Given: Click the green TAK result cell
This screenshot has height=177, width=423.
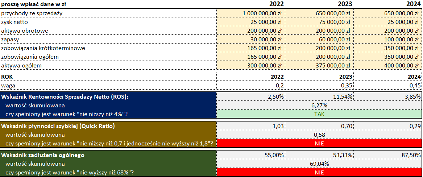Looking at the screenshot, I should pos(319,114).
